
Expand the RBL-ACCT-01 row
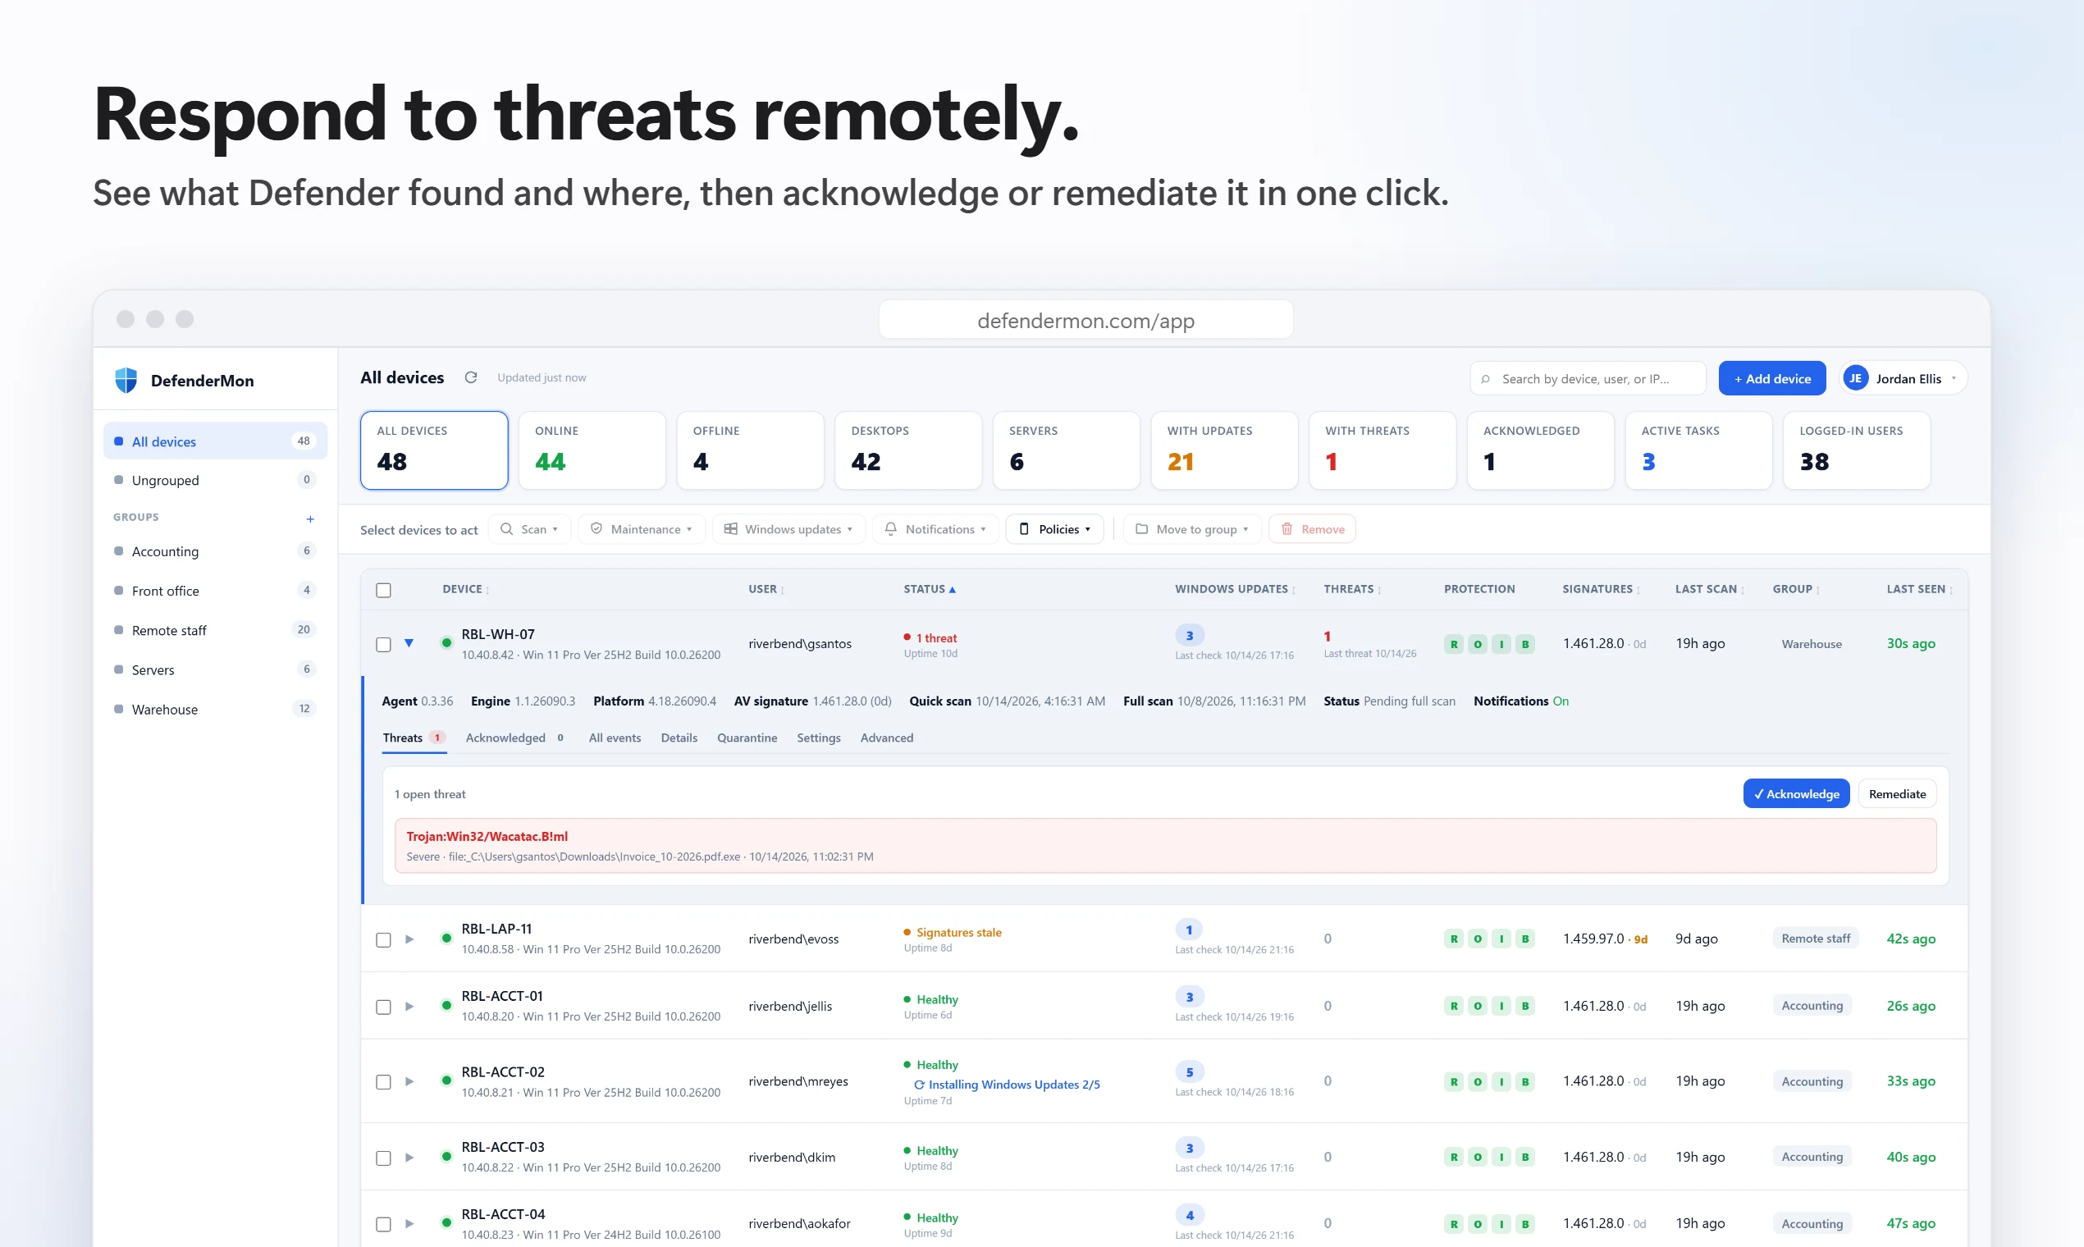pos(409,1006)
